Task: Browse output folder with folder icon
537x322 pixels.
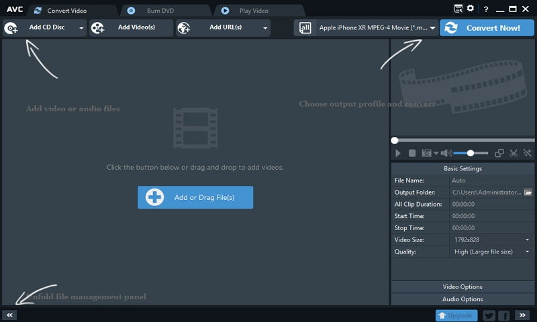Action: 528,193
